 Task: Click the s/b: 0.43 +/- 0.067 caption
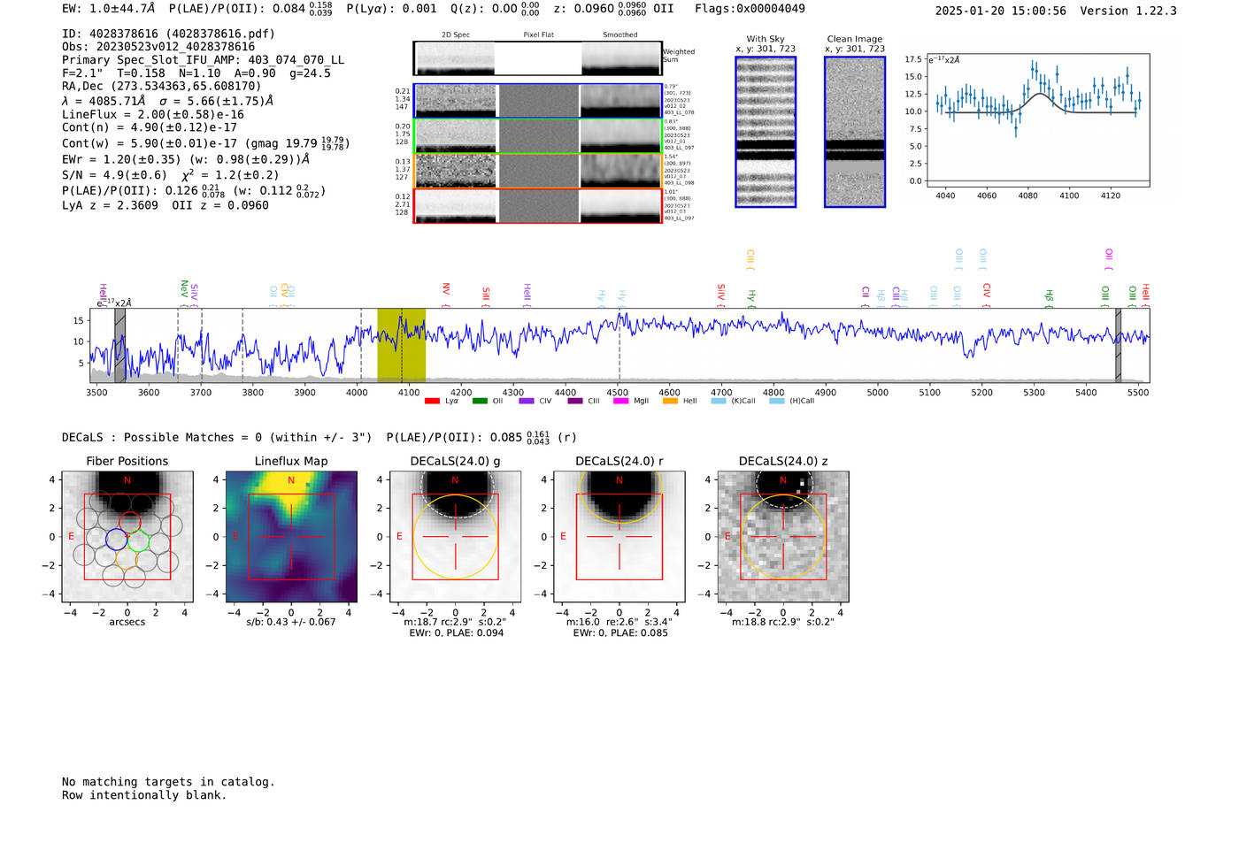pyautogui.click(x=291, y=622)
